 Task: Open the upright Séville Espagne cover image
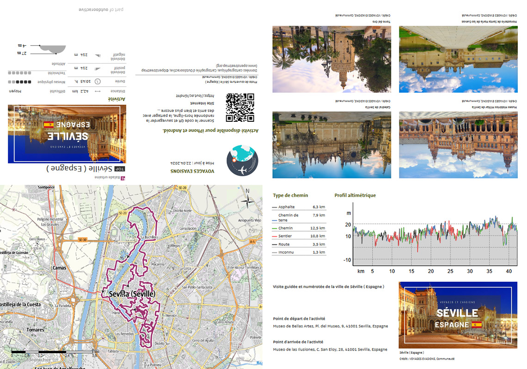pyautogui.click(x=458, y=315)
